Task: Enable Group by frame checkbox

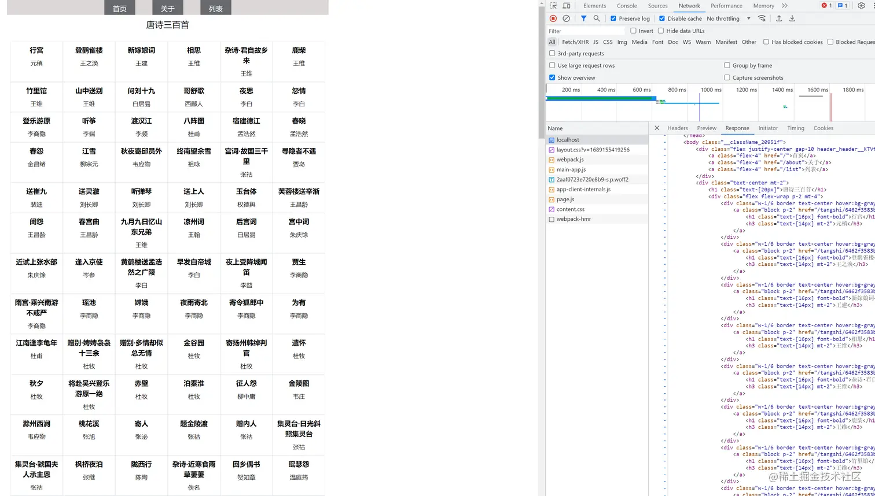Action: 727,65
